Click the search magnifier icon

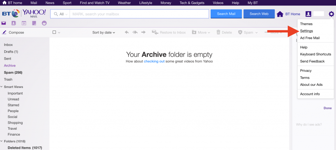coord(56,14)
